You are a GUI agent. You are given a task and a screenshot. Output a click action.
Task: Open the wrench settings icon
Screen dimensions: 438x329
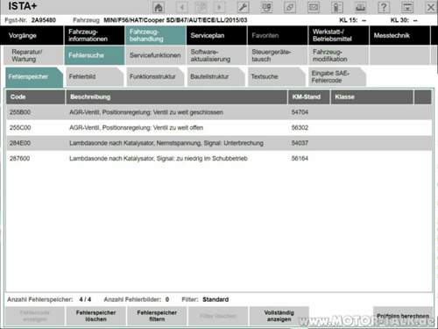(x=243, y=7)
